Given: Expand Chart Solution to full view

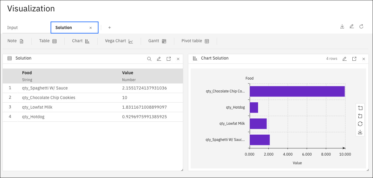Looking at the screenshot, I should (354, 59).
